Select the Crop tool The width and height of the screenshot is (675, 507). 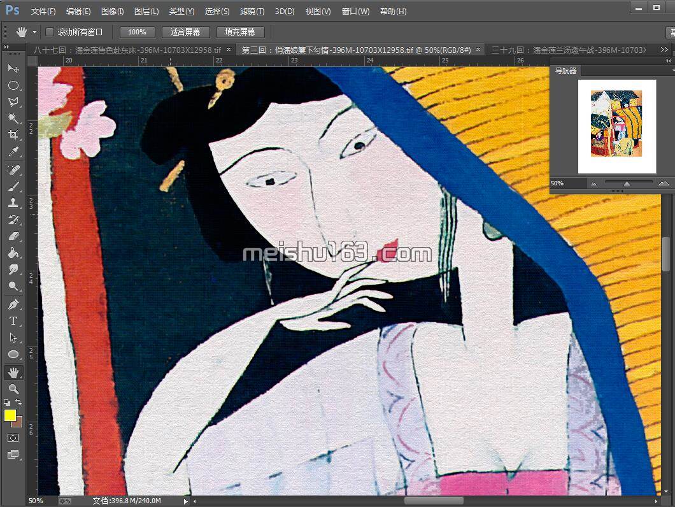tap(13, 135)
